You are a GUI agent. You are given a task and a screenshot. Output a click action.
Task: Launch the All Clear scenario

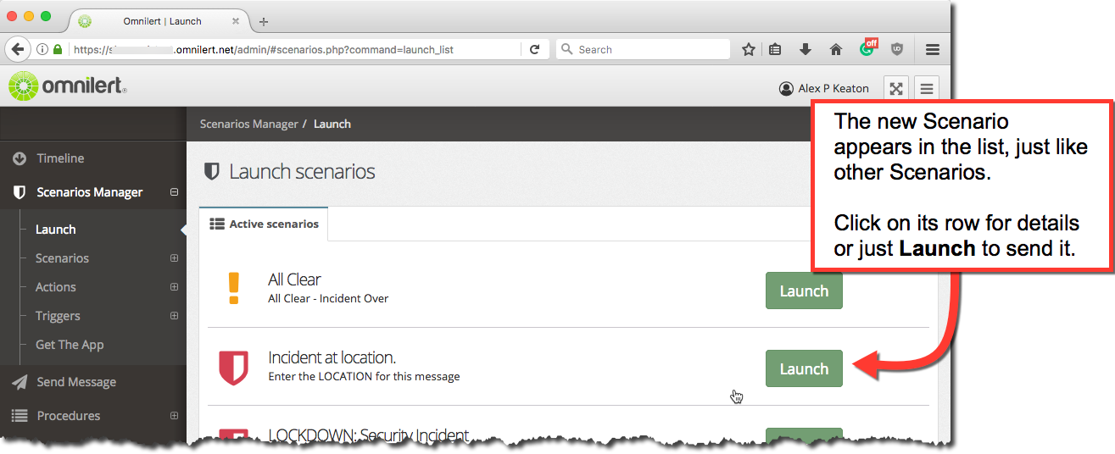point(804,291)
